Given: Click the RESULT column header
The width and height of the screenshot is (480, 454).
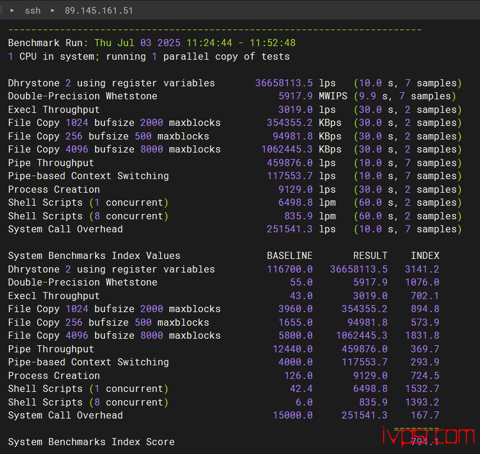Looking at the screenshot, I should 370,256.
